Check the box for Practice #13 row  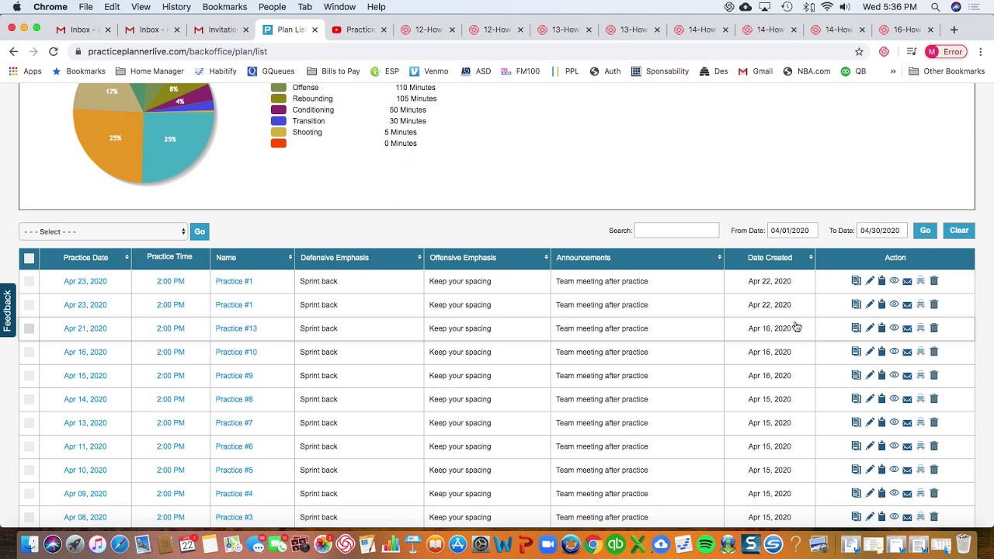point(29,328)
